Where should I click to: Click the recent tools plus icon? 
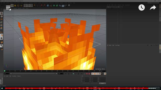pos(21,5)
